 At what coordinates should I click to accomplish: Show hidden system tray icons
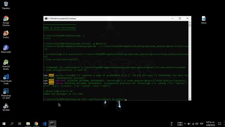click(x=185, y=124)
